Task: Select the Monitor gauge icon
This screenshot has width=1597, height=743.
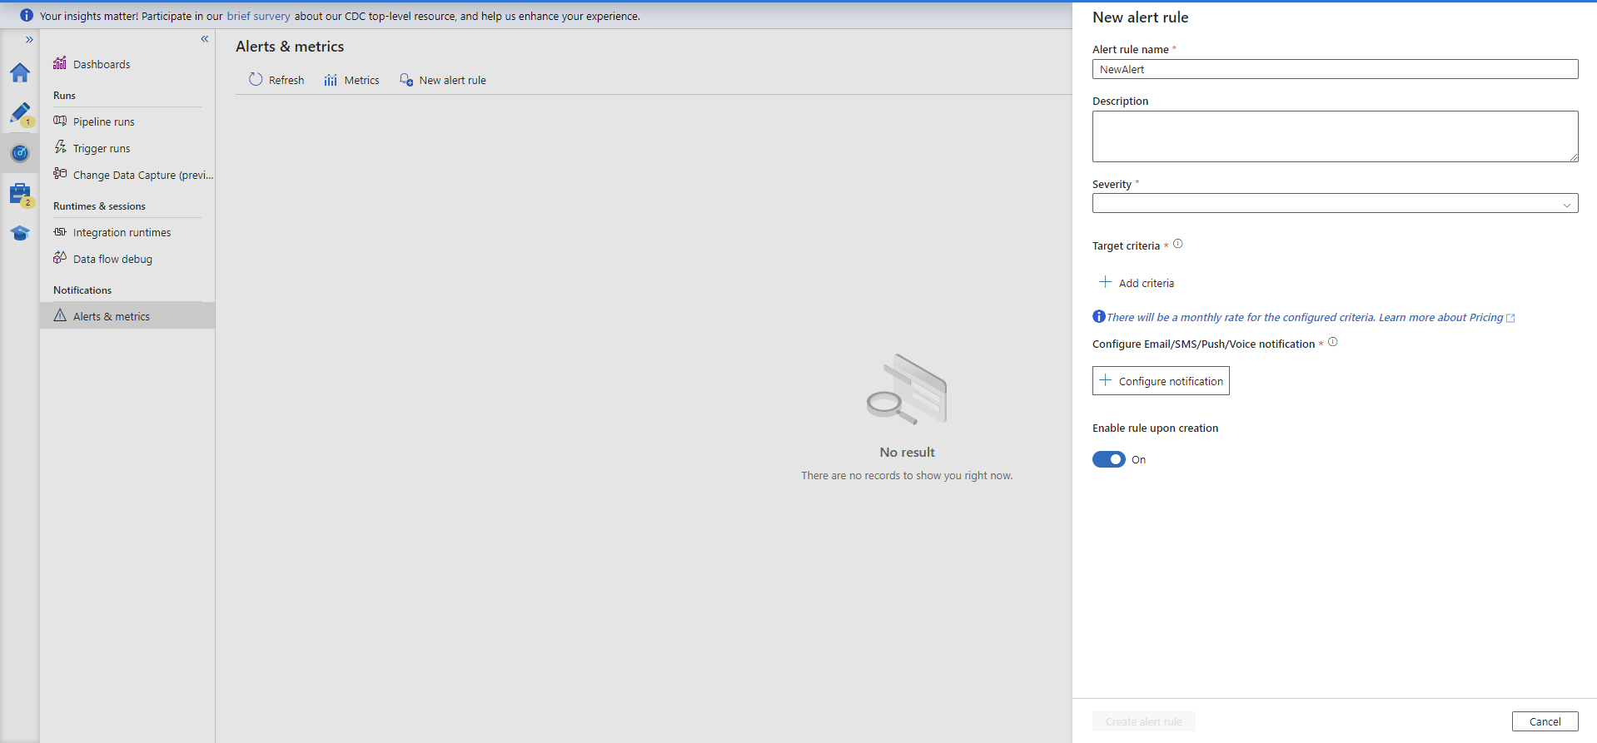Action: tap(20, 153)
